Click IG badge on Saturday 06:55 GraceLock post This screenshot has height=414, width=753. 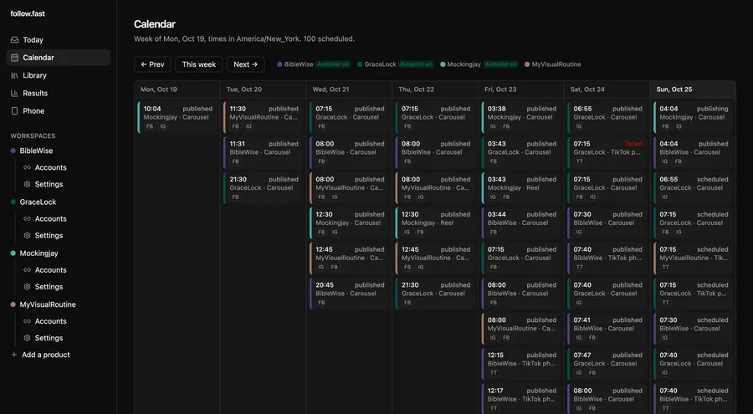(579, 126)
